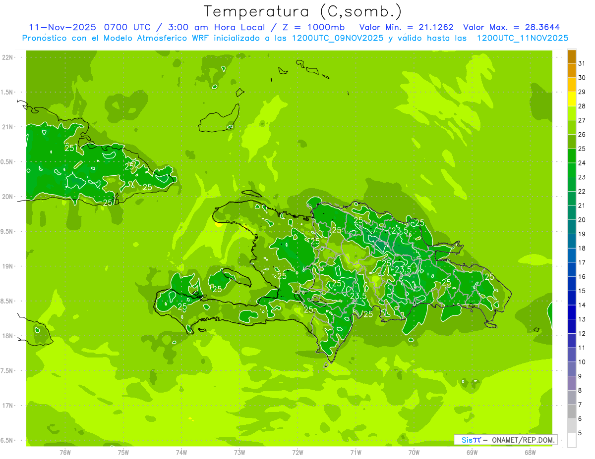Screen dimensions: 595x459
Task: Choose the purple colorbar segment between 9 and 10
Action: [572, 369]
